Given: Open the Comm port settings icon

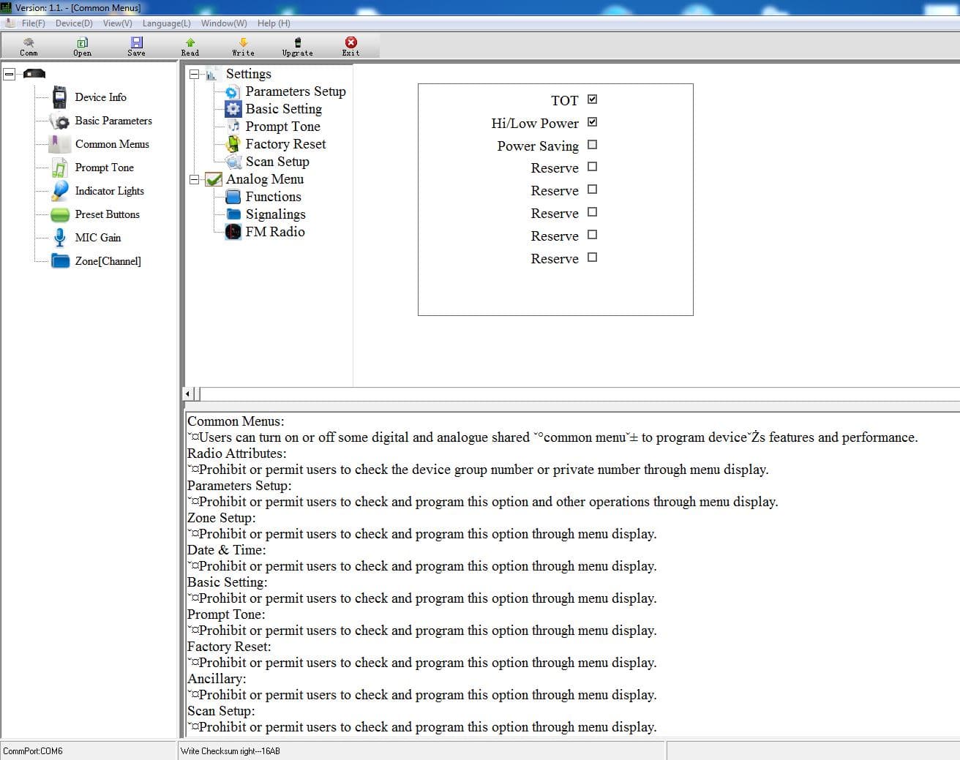Looking at the screenshot, I should pos(29,42).
